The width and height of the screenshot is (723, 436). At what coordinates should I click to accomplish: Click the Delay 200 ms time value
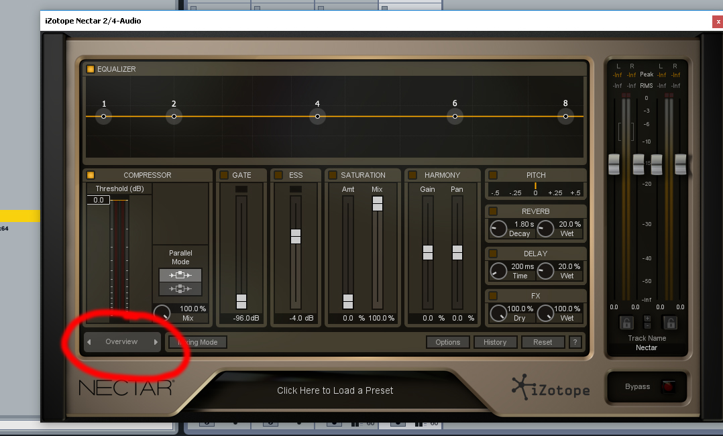click(522, 267)
